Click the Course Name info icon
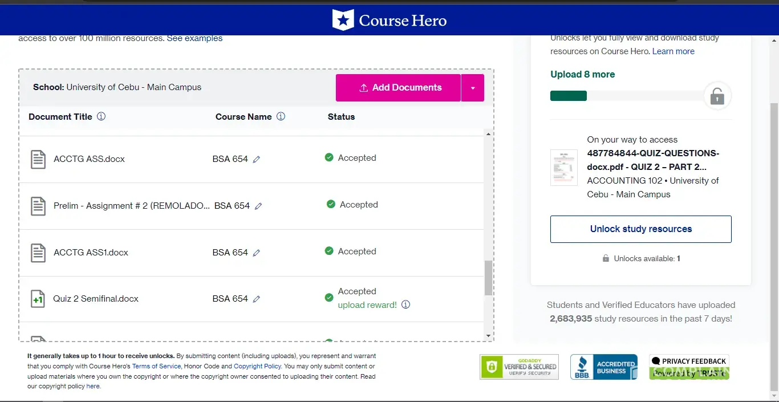779x402 pixels. click(281, 116)
